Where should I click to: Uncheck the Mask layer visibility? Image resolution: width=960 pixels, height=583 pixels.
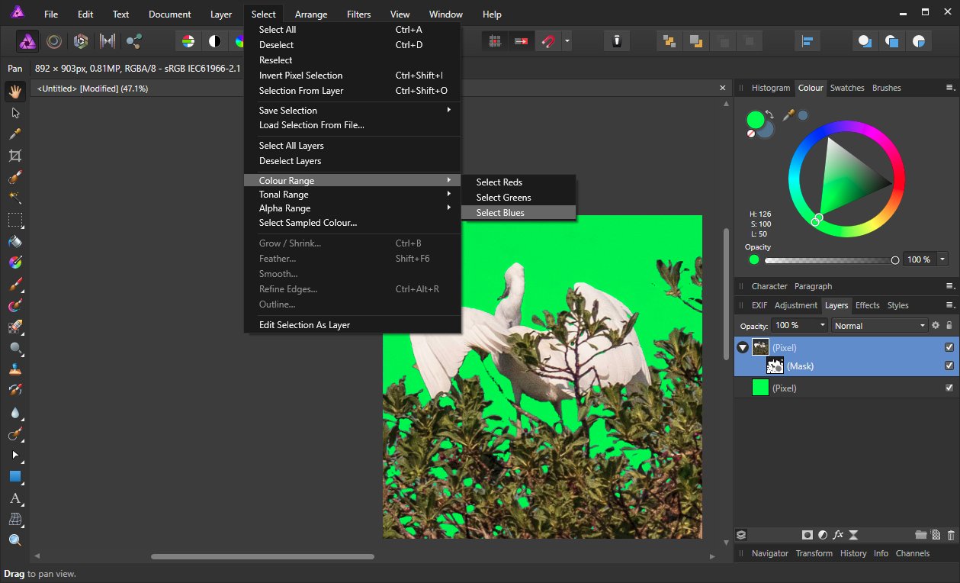click(x=949, y=366)
